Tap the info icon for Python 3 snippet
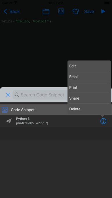 [x=103, y=121]
